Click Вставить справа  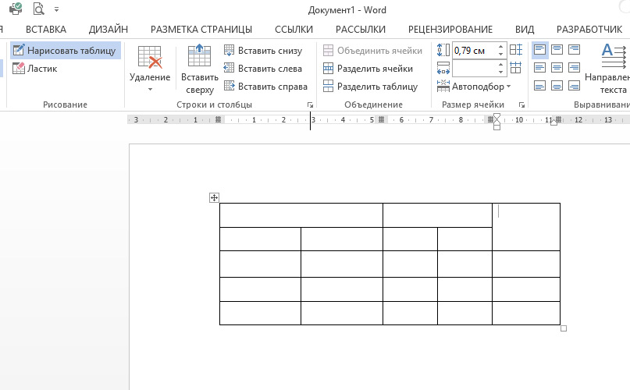pyautogui.click(x=265, y=87)
